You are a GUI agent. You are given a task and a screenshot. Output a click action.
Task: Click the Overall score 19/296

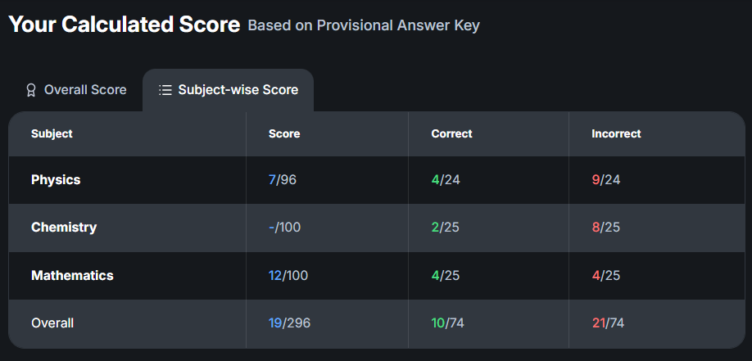click(x=289, y=323)
